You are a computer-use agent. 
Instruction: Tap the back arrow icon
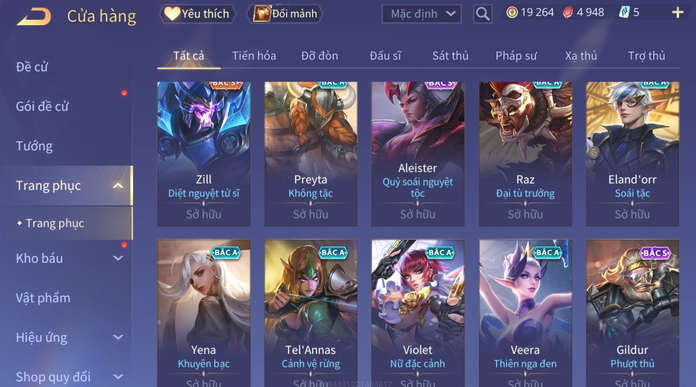tap(34, 17)
